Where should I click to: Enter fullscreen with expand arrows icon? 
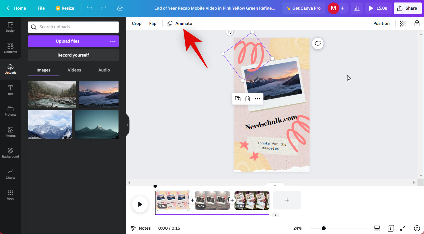[x=403, y=228]
